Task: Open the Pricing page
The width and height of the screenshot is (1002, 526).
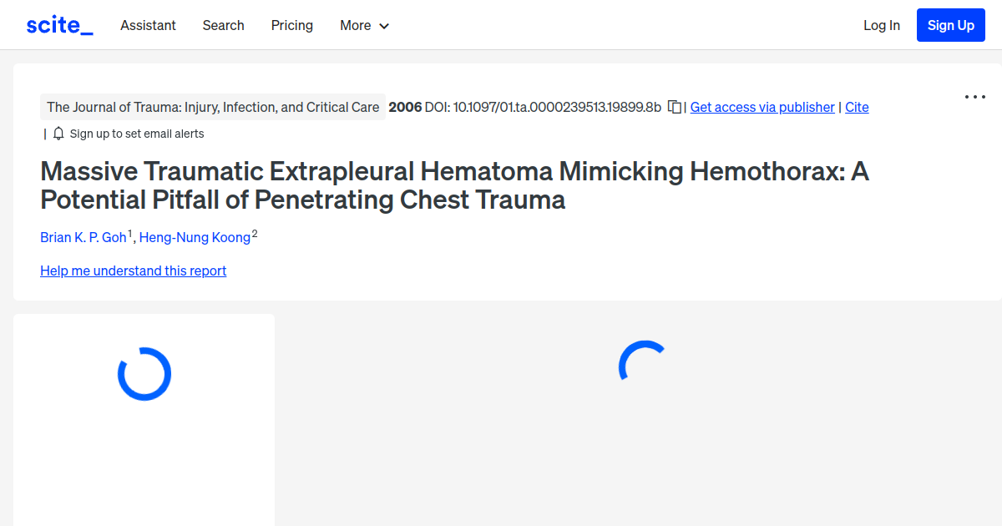Action: pos(291,26)
